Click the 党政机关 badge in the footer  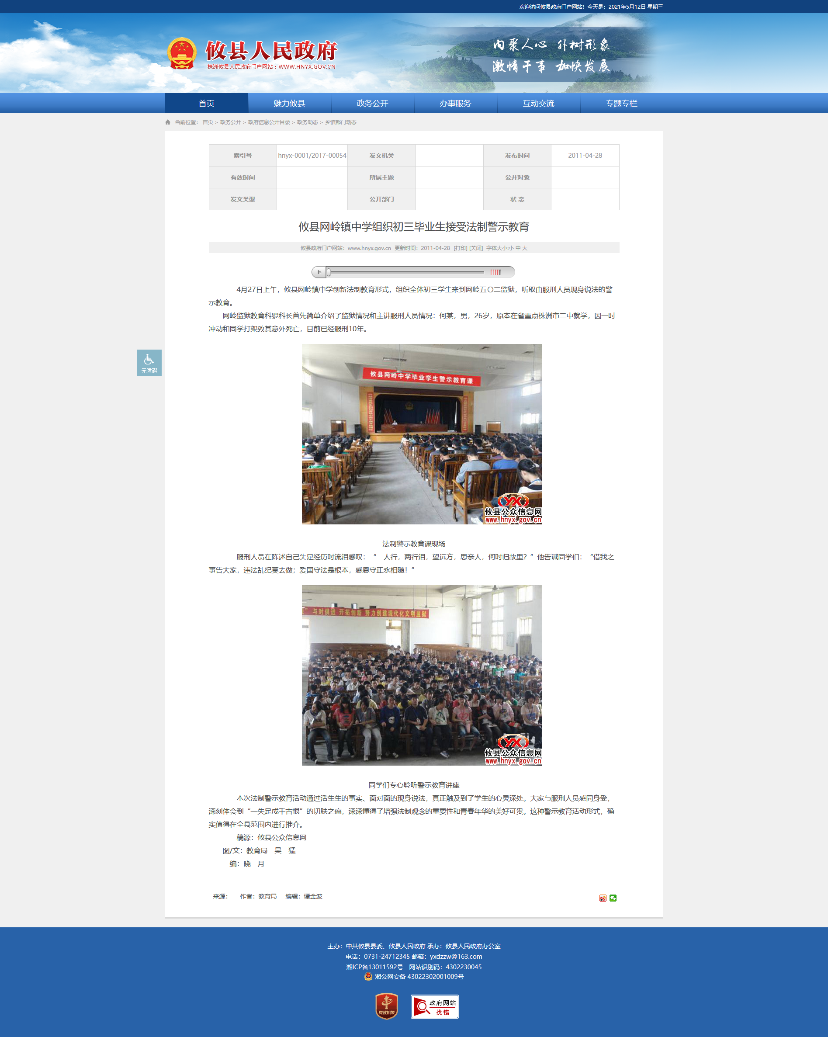[387, 1006]
